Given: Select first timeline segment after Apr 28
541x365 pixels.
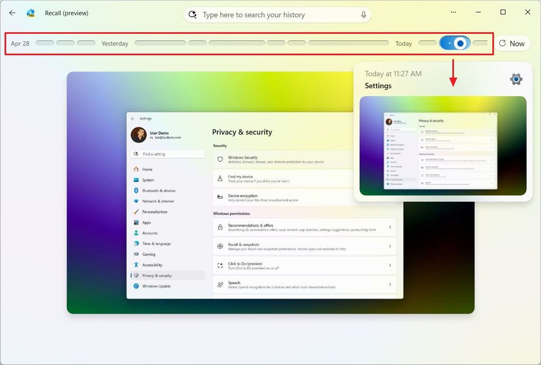Looking at the screenshot, I should click(45, 43).
